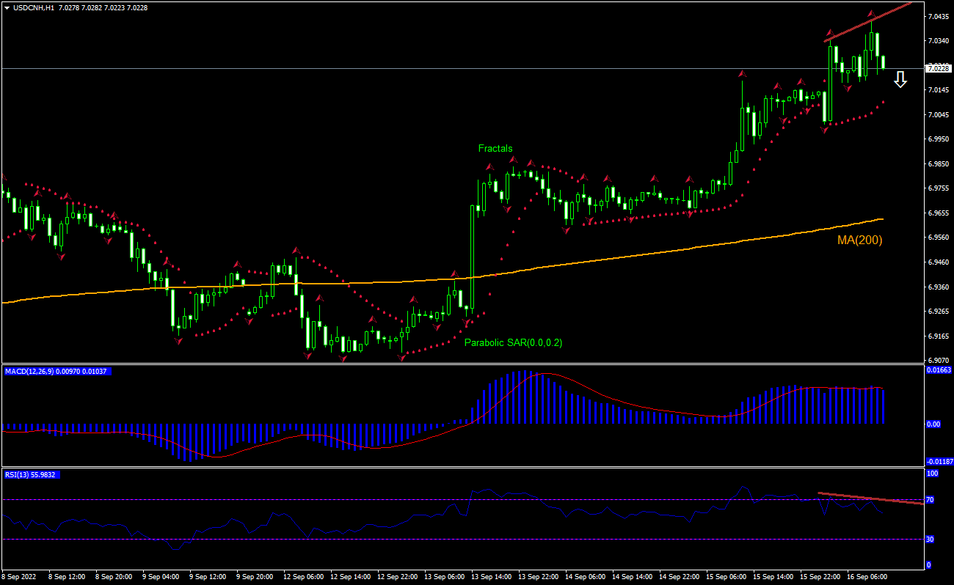This screenshot has width=954, height=585.
Task: Click the 7.0435 level on price scale
Action: [937, 15]
